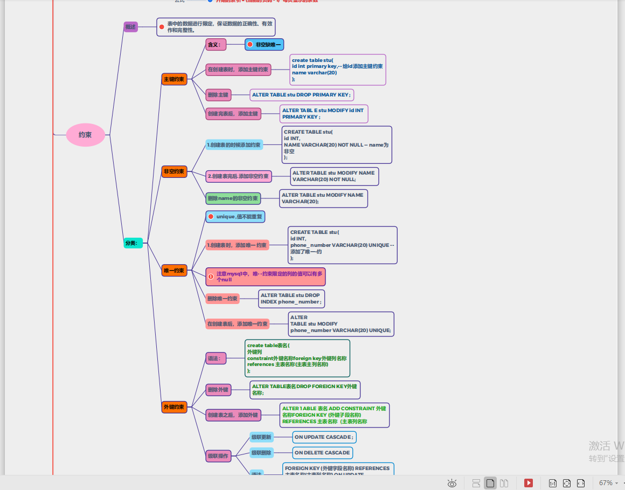The height and width of the screenshot is (490, 625).
Task: Select 在创建表后，添加唯一约束 node
Action: pos(238,324)
